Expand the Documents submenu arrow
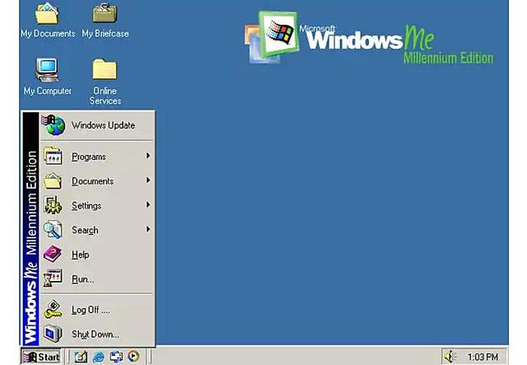527x365 pixels. coord(148,180)
